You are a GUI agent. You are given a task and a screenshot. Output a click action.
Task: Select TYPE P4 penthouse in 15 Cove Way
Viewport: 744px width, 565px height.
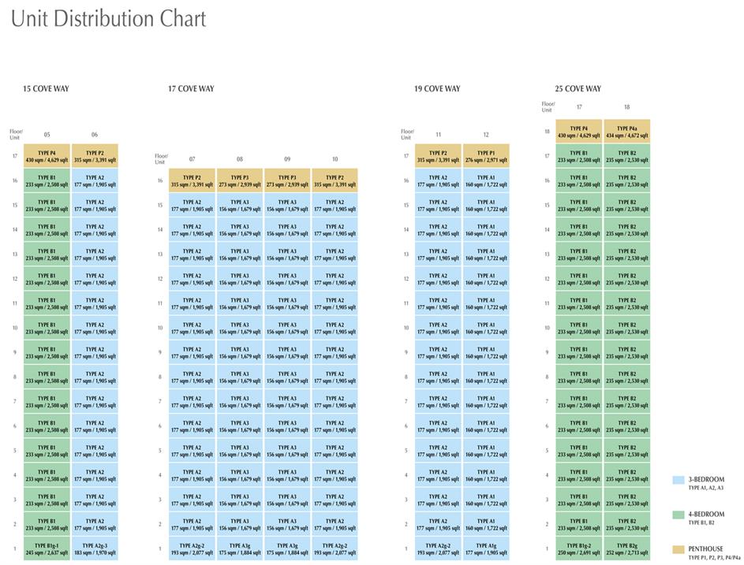tap(47, 156)
